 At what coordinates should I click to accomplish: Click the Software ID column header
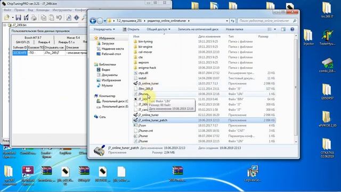[20, 47]
